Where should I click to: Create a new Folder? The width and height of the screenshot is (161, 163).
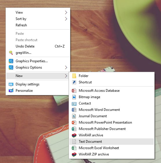[x=112, y=76]
